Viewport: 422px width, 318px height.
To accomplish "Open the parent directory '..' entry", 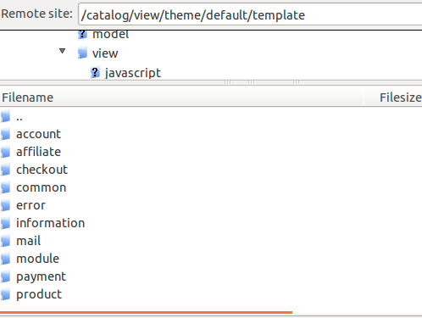I will pyautogui.click(x=19, y=116).
